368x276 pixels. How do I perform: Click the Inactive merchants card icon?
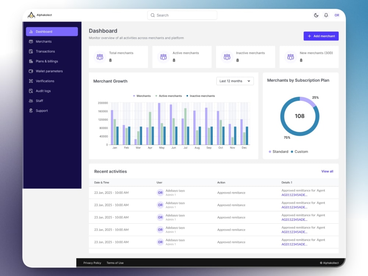coord(227,57)
